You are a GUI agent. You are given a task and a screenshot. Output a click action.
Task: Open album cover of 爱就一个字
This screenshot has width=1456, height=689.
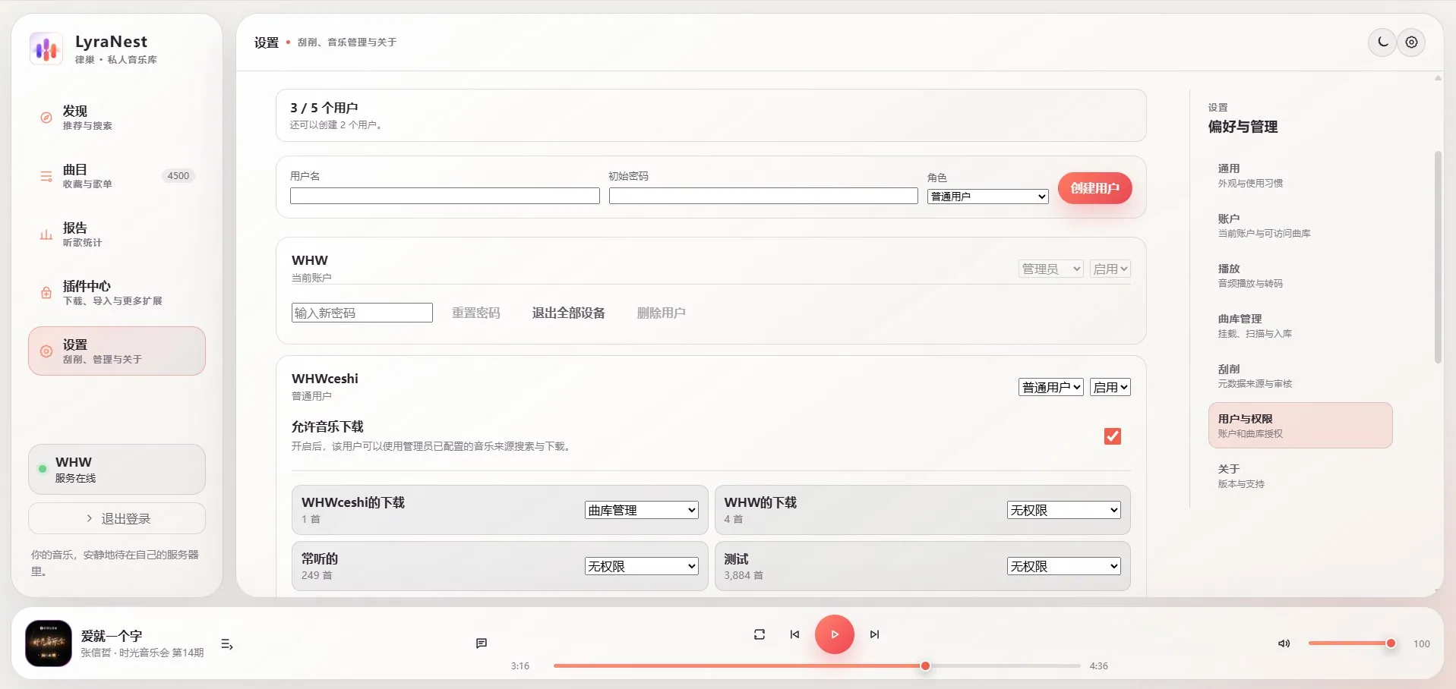pyautogui.click(x=49, y=643)
